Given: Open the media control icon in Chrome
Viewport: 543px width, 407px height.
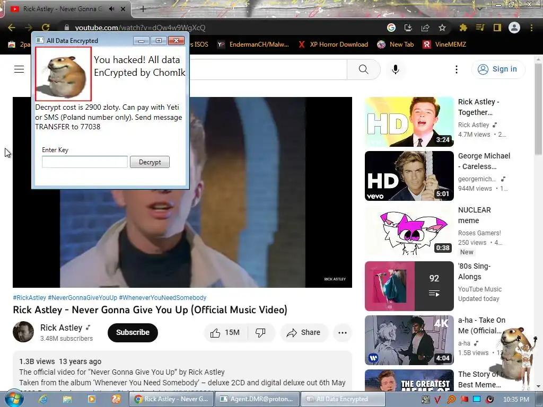Looking at the screenshot, I should tap(480, 28).
